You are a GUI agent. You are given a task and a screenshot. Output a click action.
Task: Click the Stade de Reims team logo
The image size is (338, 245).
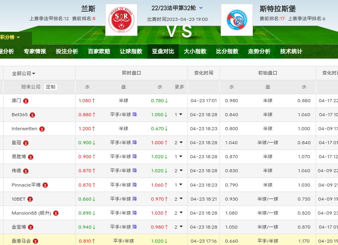pyautogui.click(x=121, y=20)
